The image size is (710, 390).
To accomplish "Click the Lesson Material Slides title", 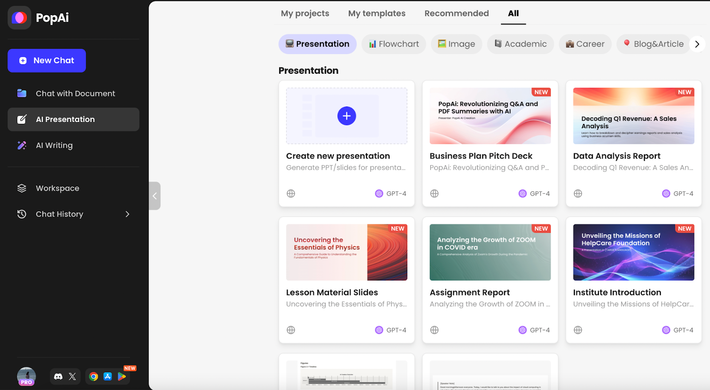I will coord(332,292).
